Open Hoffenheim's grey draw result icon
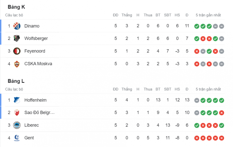The height and width of the screenshot is (147, 233). click(197, 100)
